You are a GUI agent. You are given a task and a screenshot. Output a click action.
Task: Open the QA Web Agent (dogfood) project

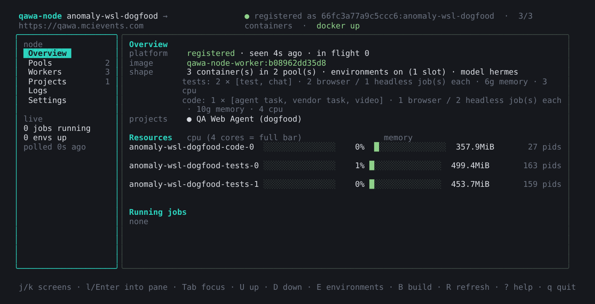pos(249,119)
